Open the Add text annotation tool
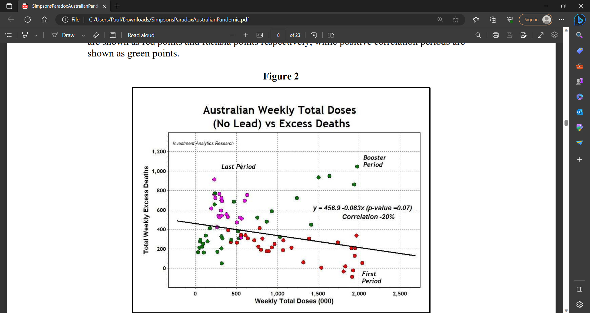 (113, 35)
